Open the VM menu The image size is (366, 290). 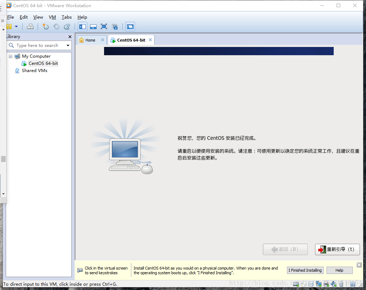click(52, 17)
